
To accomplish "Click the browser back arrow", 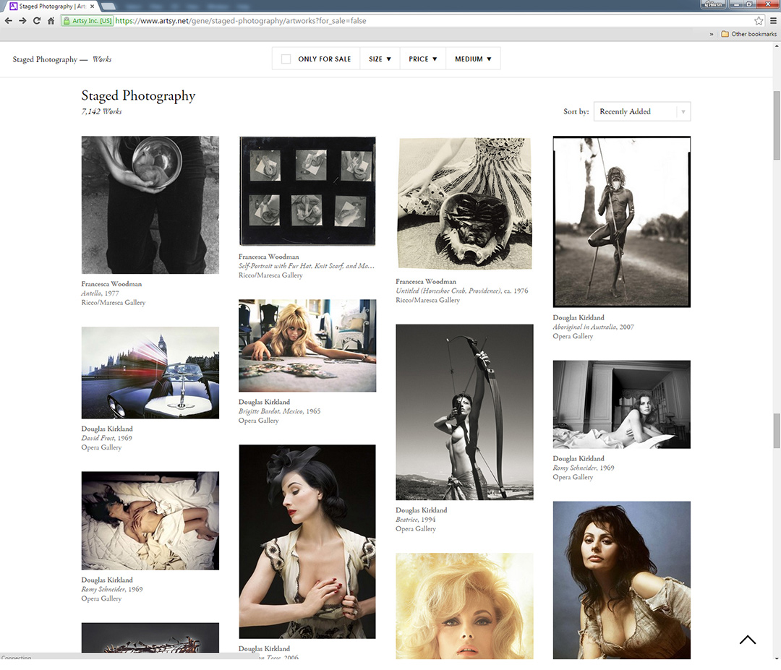I will (x=9, y=21).
